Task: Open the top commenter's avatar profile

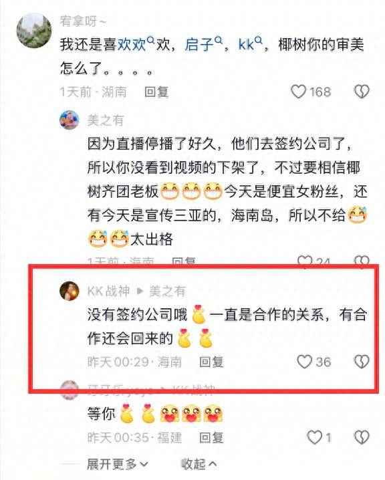Action: (x=33, y=31)
